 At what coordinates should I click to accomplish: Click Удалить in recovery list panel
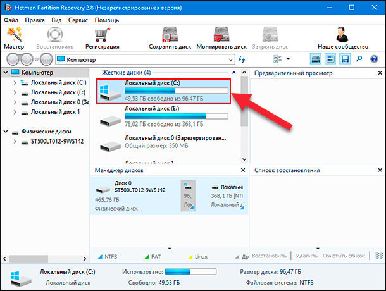306,256
